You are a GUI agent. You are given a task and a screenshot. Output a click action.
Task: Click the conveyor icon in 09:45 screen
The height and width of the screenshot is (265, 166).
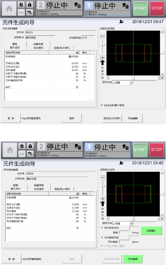tap(30, 154)
